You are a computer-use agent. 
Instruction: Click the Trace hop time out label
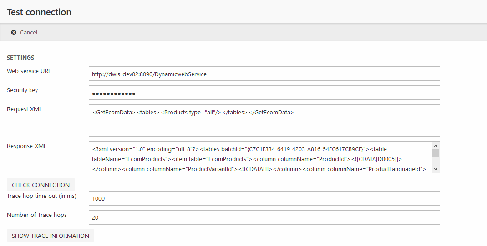(x=41, y=196)
